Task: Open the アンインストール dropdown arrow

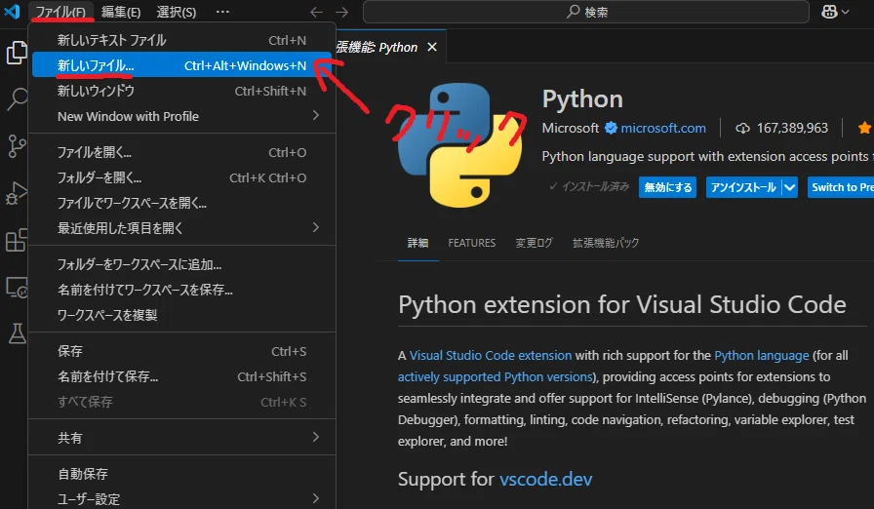Action: [x=790, y=187]
